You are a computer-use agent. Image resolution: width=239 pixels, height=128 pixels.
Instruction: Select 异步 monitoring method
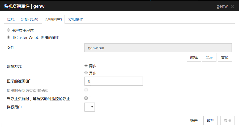(86, 73)
